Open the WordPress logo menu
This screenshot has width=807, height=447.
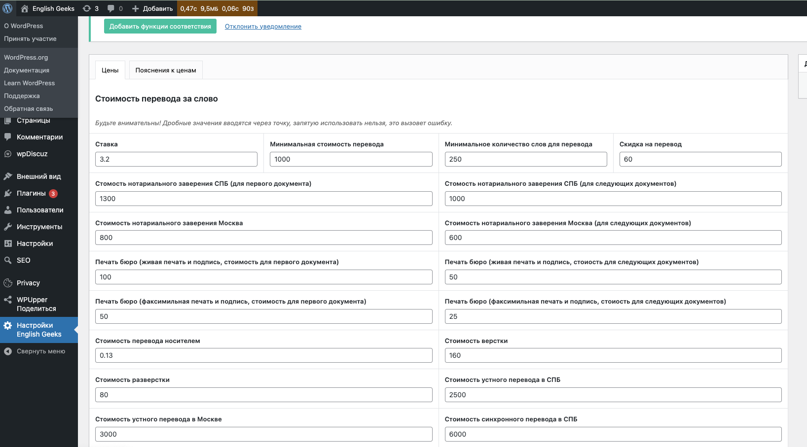click(7, 8)
